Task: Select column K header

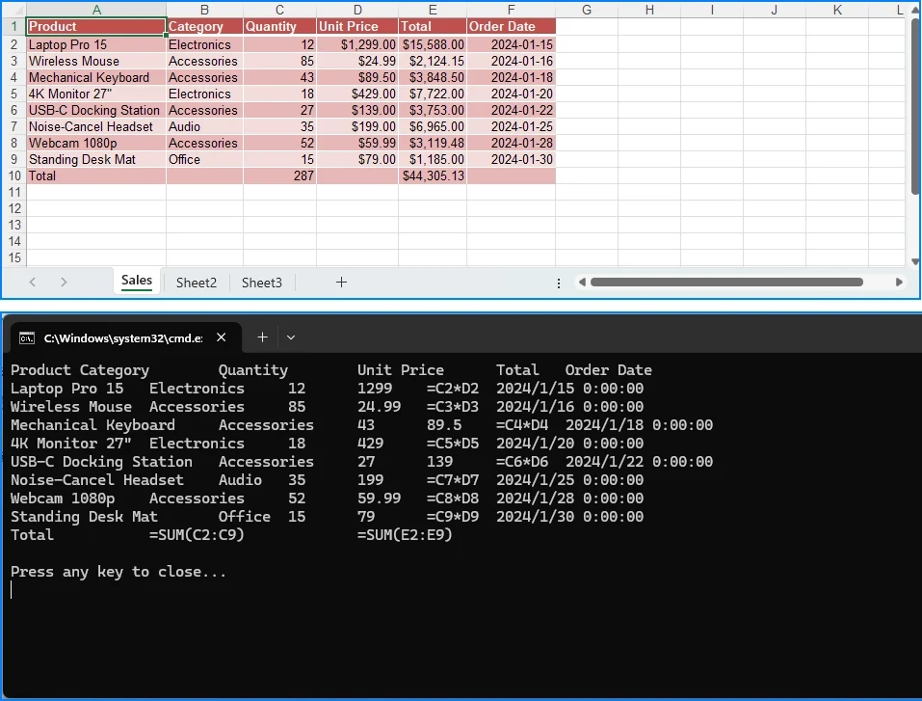Action: tap(837, 10)
